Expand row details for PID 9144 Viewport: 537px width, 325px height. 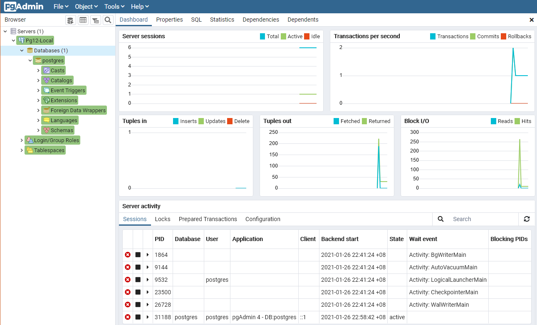coord(148,267)
